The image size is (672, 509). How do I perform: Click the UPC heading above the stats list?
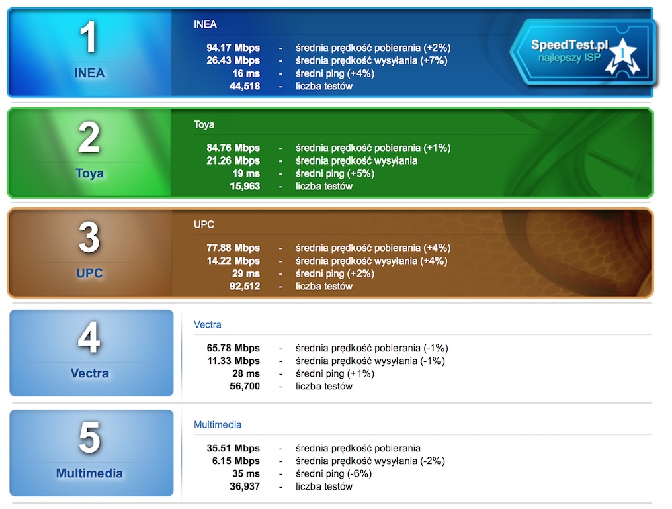[x=204, y=224]
